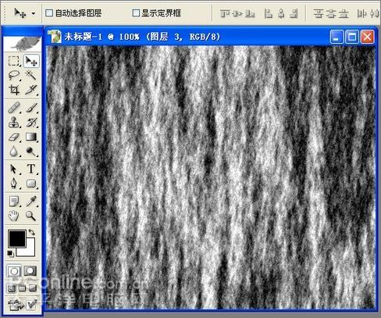The width and height of the screenshot is (381, 318).
Task: Activate the Pen tool
Action: coord(13,184)
